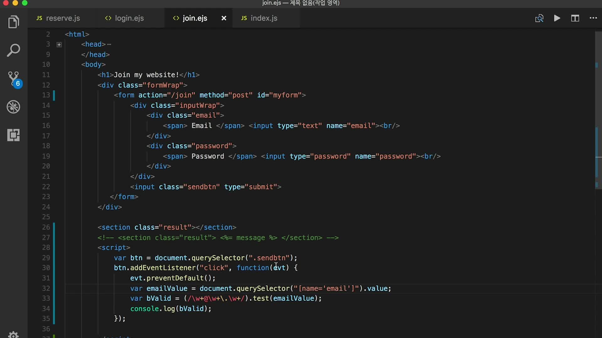The width and height of the screenshot is (602, 338).
Task: Click line number 32 in the gutter
Action: pos(46,289)
